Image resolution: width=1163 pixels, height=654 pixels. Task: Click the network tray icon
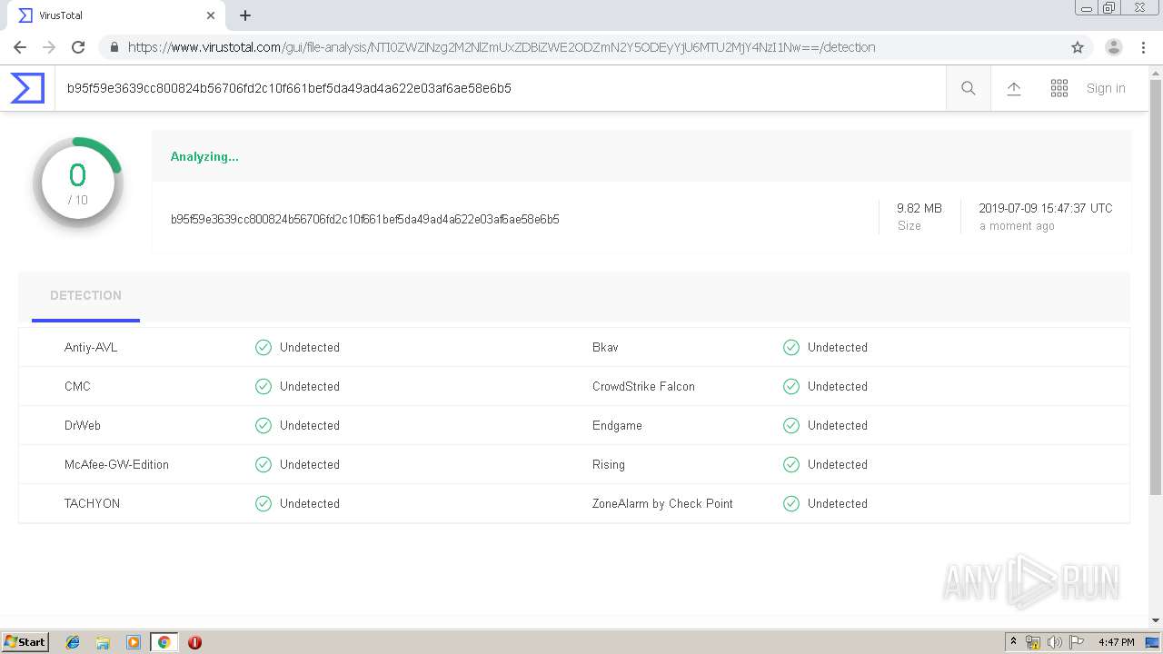pos(1033,642)
